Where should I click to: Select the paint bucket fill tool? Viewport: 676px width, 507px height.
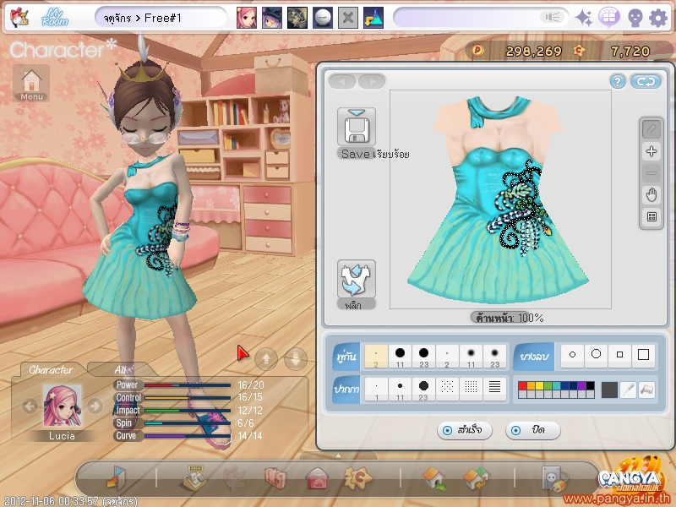(x=646, y=390)
